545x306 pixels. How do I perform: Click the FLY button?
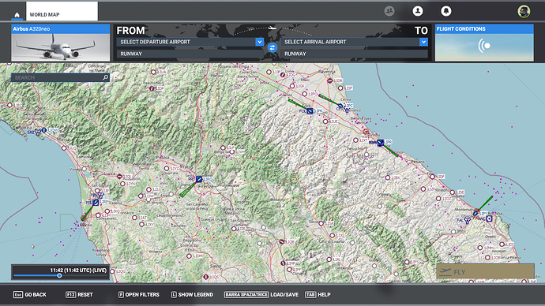(485, 271)
